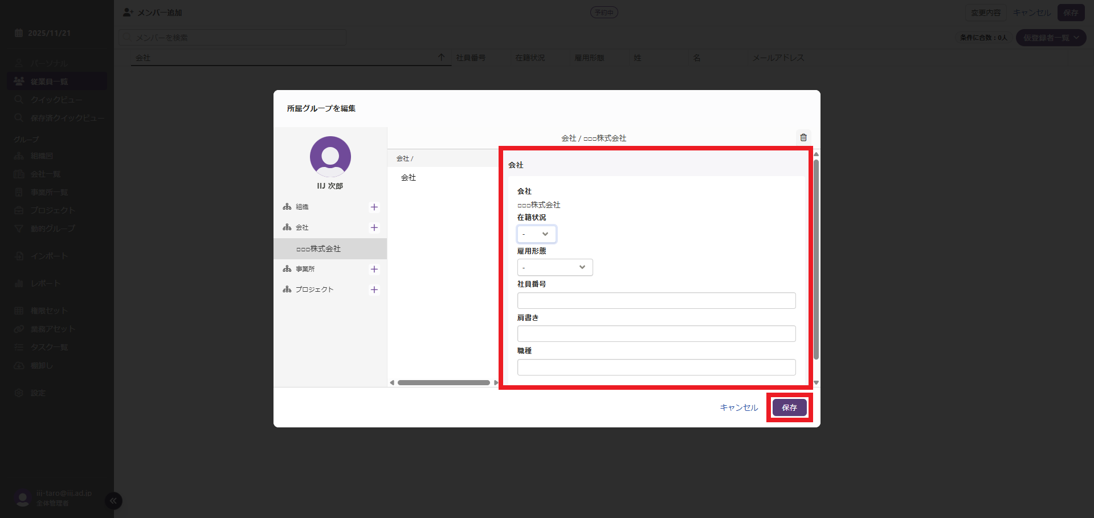1094x518 pixels.
Task: Click the plus icon next to 会社
Action: pos(374,227)
